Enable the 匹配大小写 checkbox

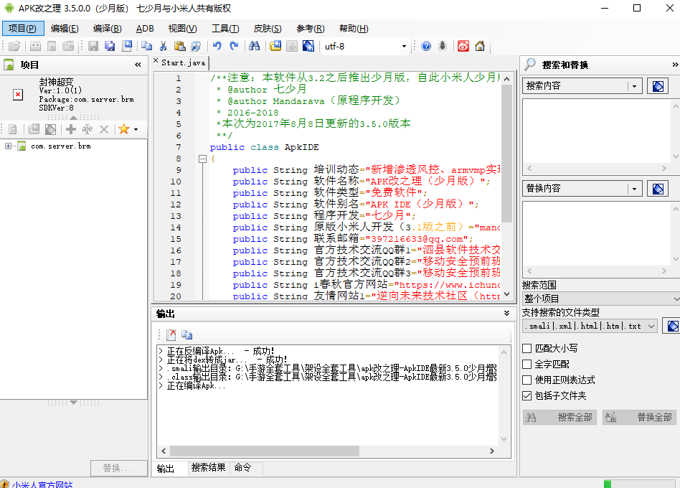point(527,348)
